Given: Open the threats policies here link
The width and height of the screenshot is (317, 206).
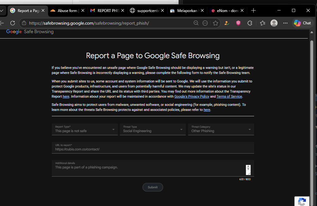Looking at the screenshot, I should click(207, 110).
